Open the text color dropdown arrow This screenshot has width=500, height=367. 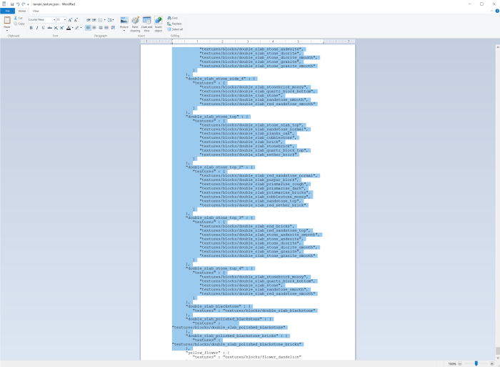click(x=72, y=28)
